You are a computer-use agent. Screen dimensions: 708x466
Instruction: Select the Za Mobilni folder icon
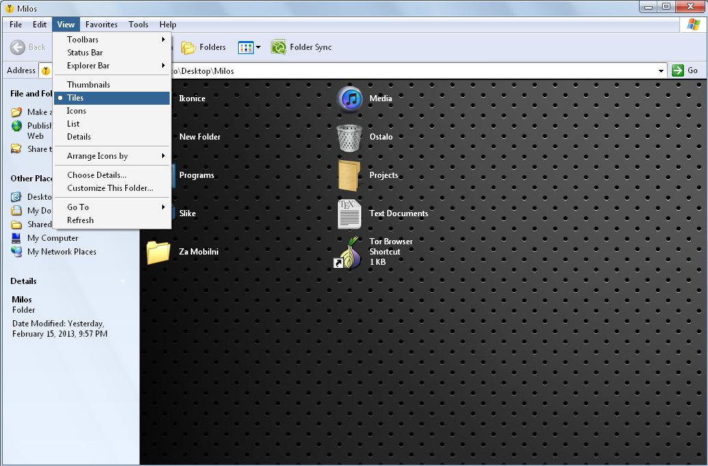coord(158,252)
